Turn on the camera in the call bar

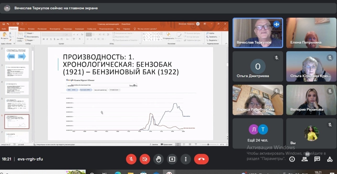(x=145, y=159)
